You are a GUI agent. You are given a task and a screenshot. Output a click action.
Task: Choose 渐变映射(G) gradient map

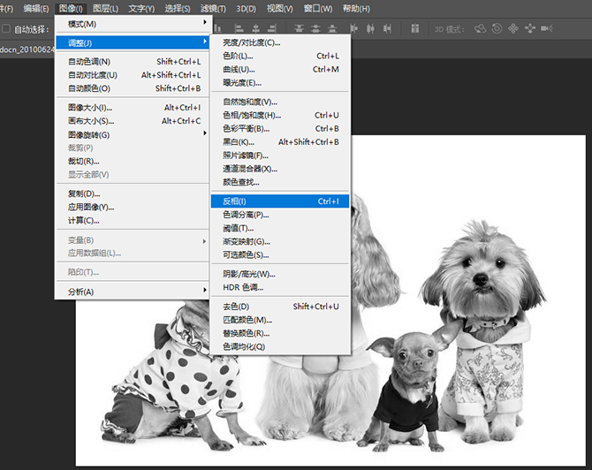point(280,241)
